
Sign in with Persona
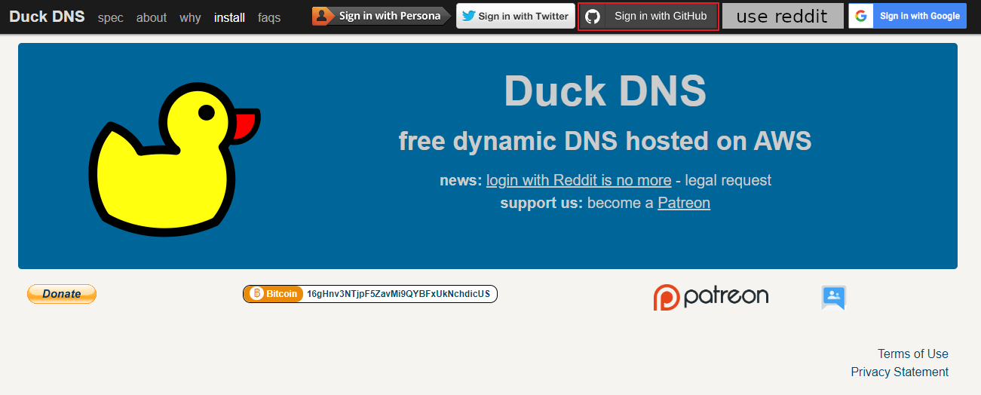pos(382,16)
